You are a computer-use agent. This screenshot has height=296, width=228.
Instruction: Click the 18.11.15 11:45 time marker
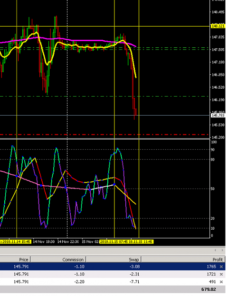[x=141, y=242]
